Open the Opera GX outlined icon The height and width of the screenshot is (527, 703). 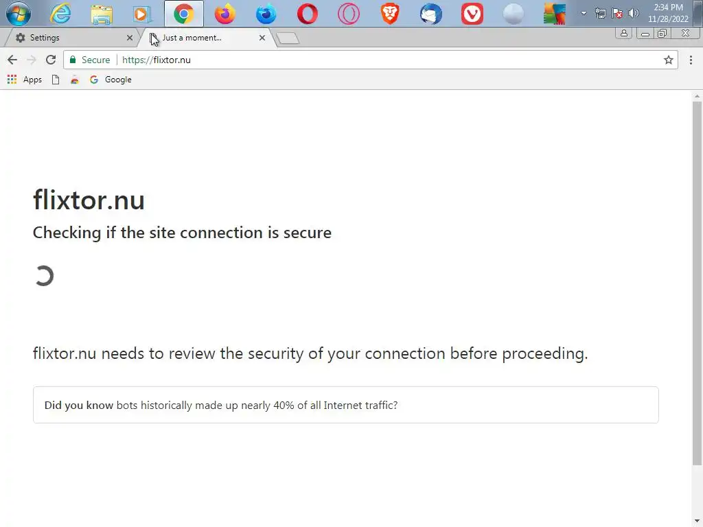point(349,14)
